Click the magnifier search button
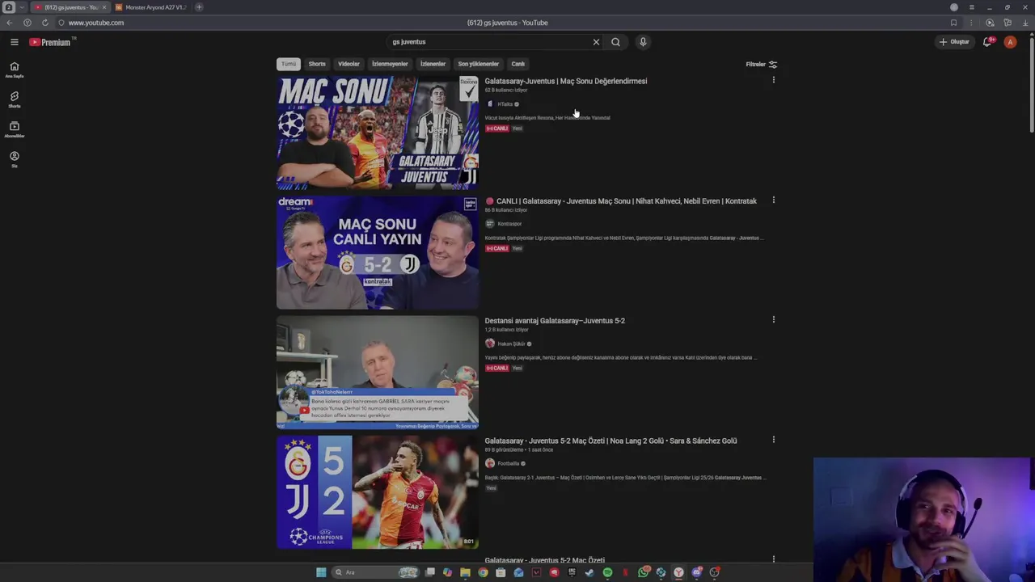 coord(615,42)
